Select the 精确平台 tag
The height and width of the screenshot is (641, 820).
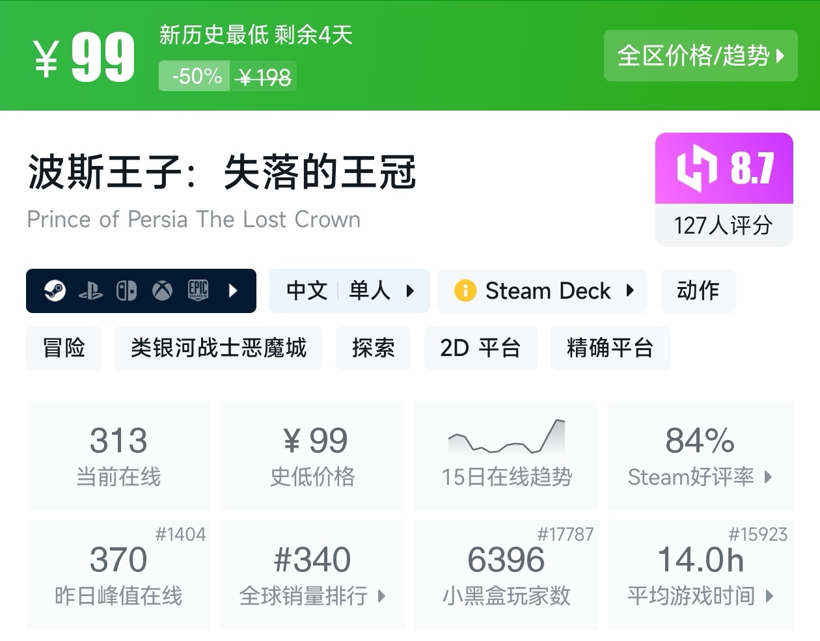tap(610, 348)
